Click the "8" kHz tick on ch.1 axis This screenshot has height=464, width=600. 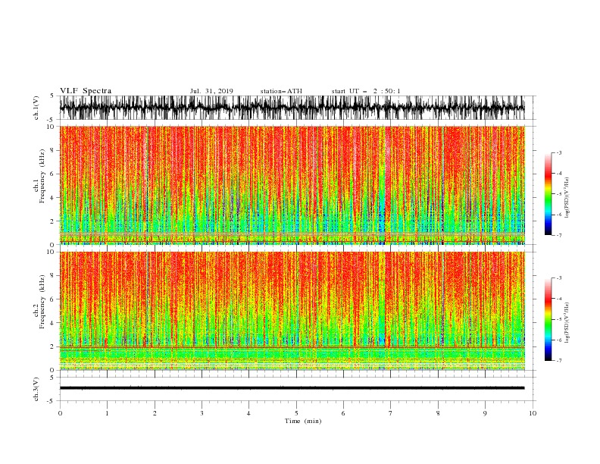pos(53,150)
